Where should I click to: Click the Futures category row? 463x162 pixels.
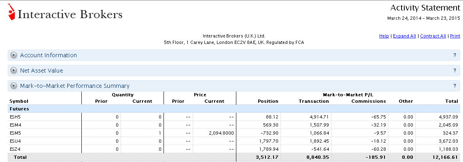pyautogui.click(x=234, y=109)
